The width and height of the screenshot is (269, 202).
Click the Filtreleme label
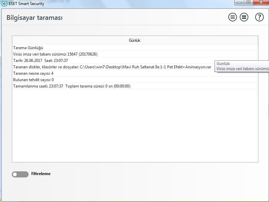click(41, 174)
